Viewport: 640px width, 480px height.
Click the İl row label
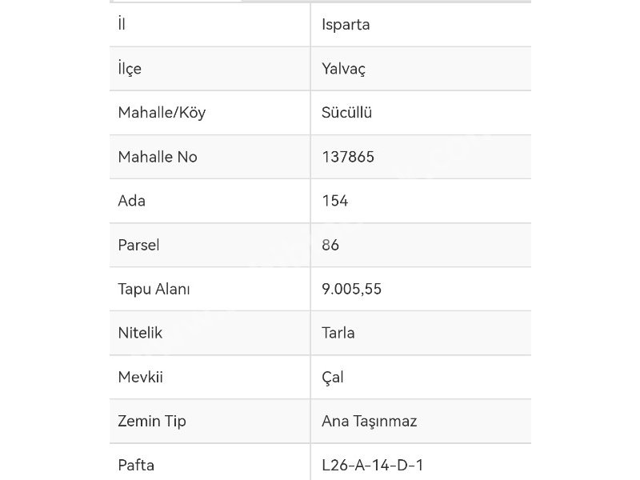point(122,25)
